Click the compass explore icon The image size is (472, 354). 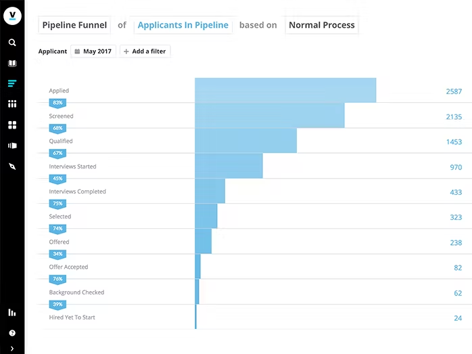pos(12,167)
